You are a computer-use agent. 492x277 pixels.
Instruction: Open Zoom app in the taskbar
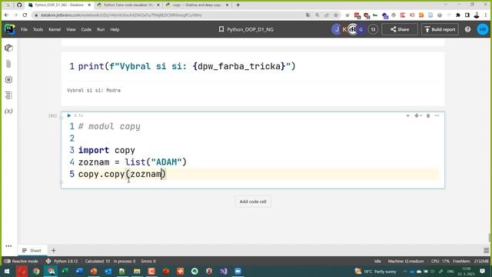click(x=238, y=271)
